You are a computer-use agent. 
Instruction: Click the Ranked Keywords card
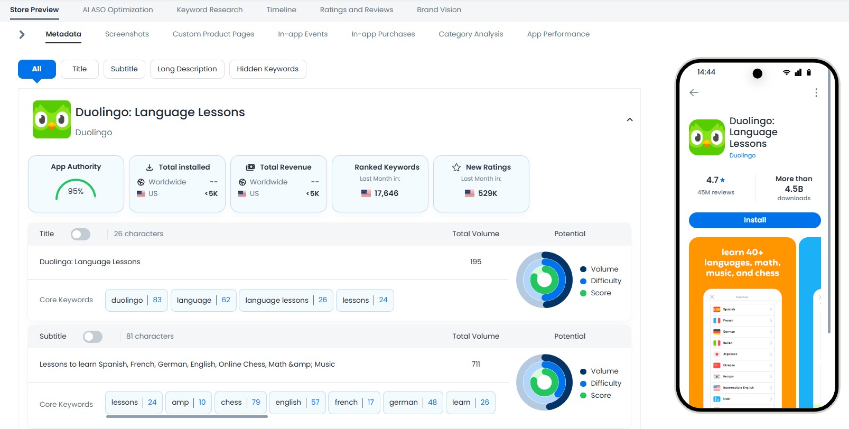pos(380,184)
